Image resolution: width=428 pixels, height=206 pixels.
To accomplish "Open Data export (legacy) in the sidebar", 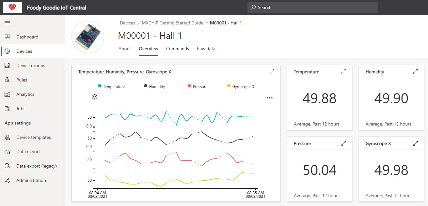I will (32, 166).
